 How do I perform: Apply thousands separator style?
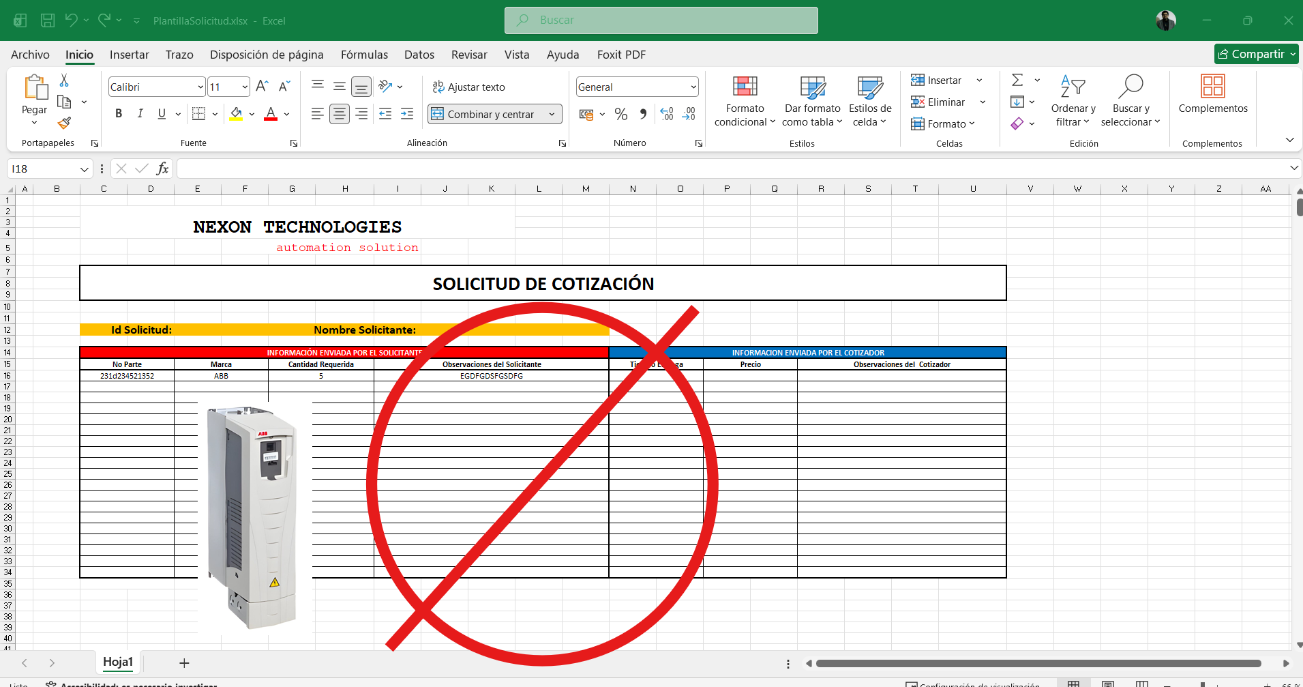(x=643, y=114)
